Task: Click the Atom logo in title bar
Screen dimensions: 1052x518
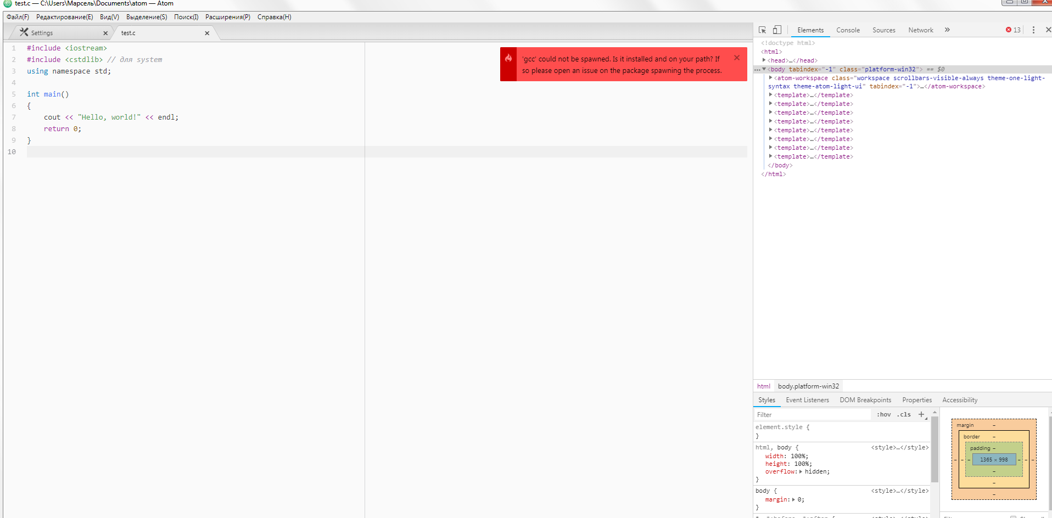Action: point(8,4)
